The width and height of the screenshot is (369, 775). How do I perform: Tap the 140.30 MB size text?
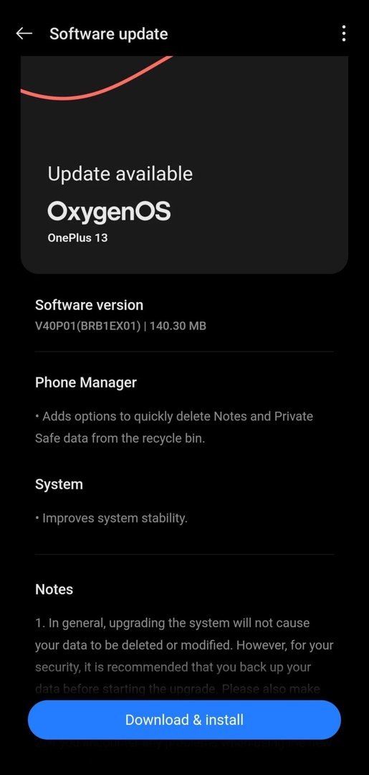coord(178,326)
